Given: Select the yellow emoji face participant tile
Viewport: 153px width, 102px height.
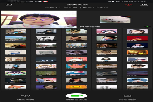Looking at the screenshot, I should point(76,87).
